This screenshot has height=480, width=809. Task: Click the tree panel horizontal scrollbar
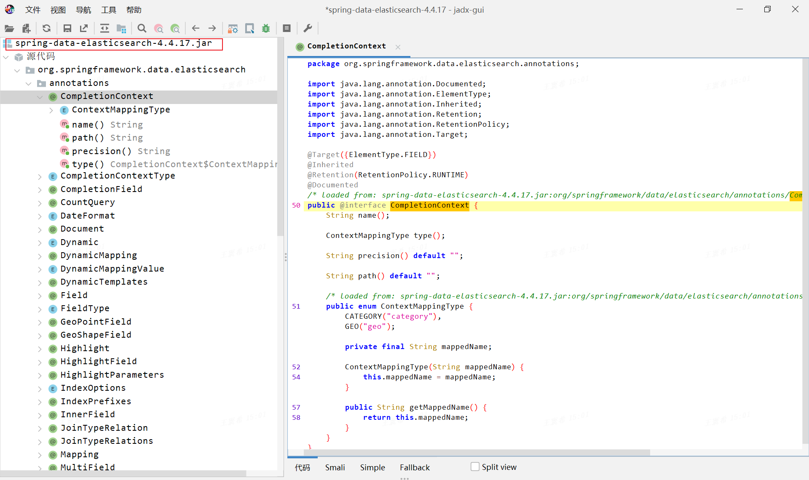[123, 473]
